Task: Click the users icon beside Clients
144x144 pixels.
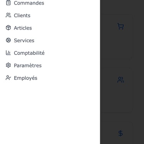Action: (x=8, y=15)
